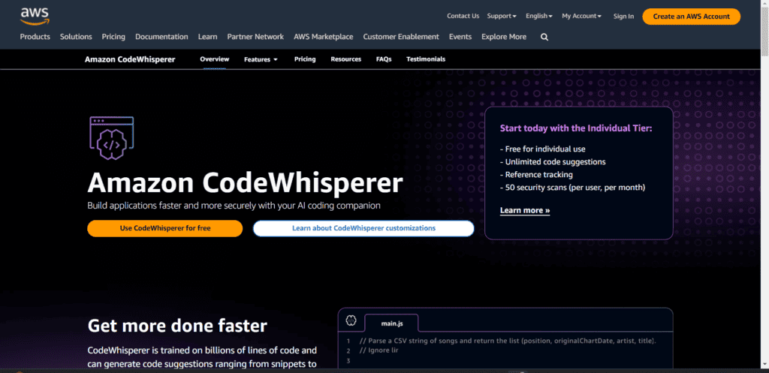769x373 pixels.
Task: Click the AWS logo
Action: click(35, 17)
